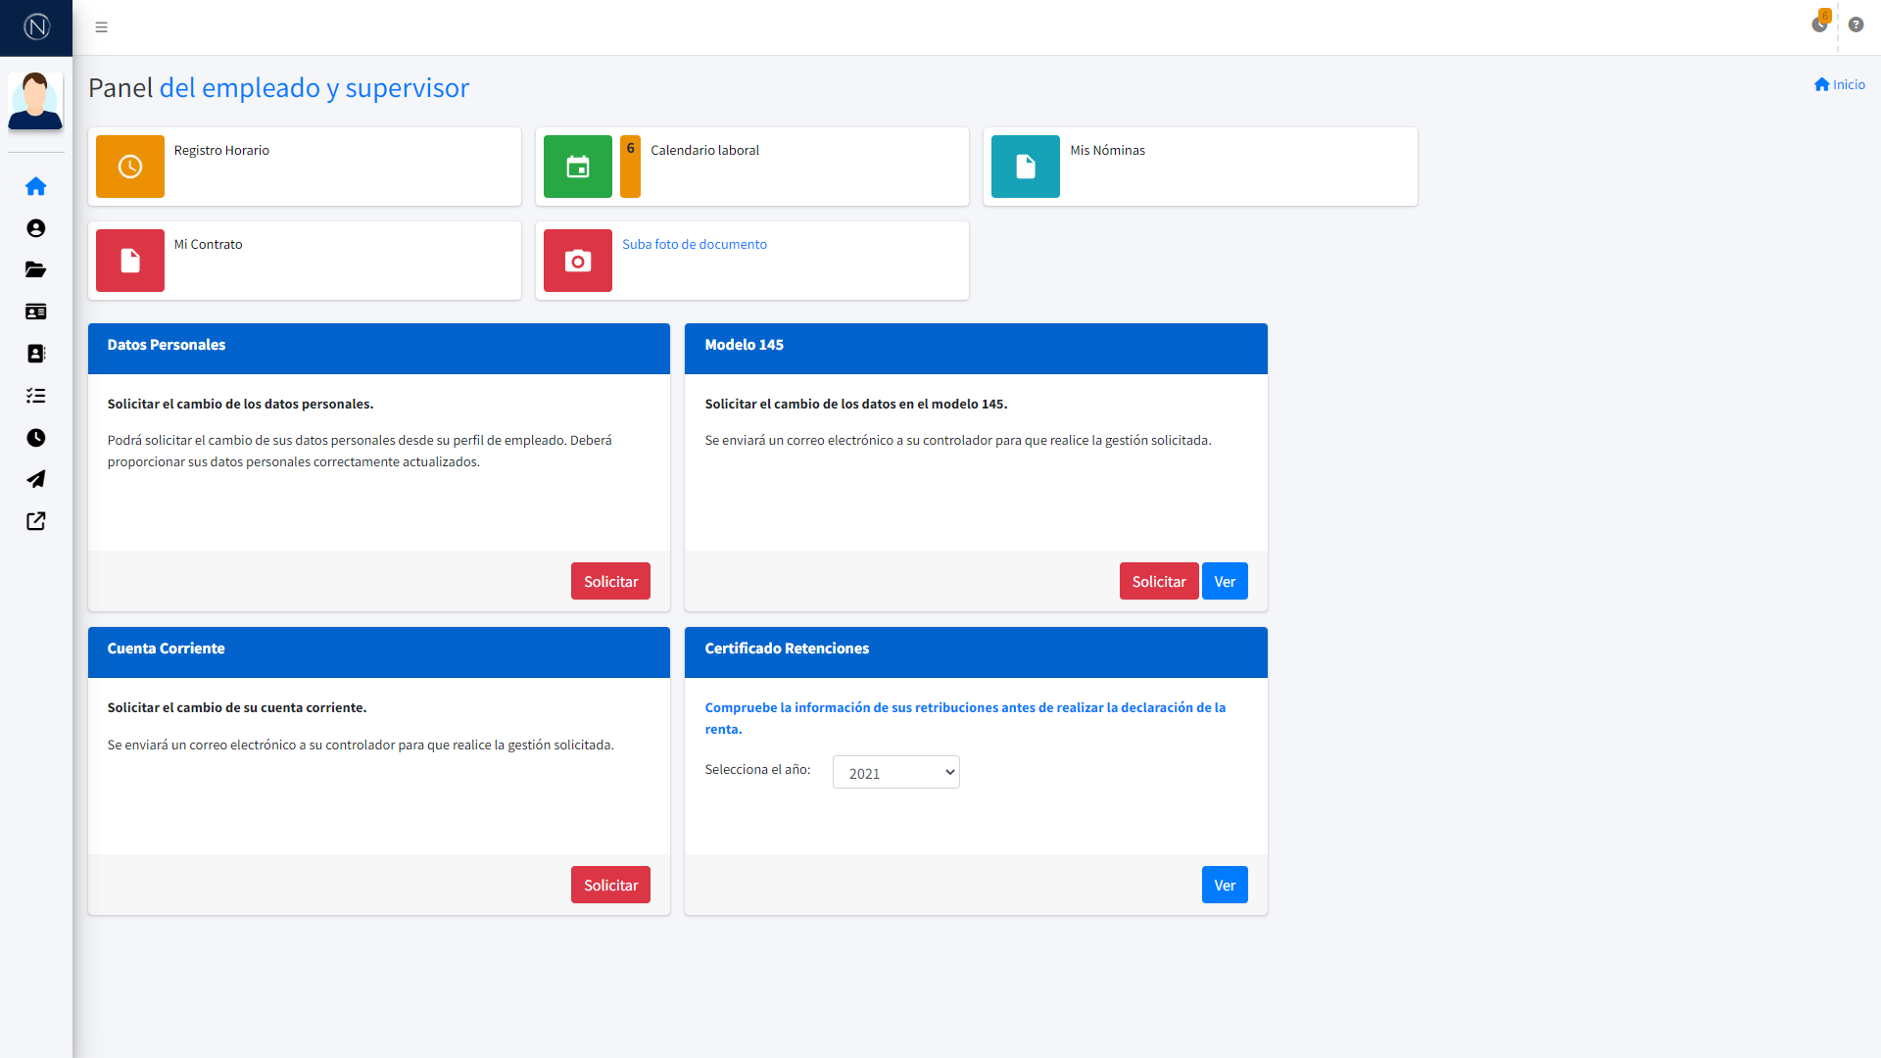Click Solicitar in Datos Personales panel
Image resolution: width=1881 pixels, height=1058 pixels.
pos(610,582)
